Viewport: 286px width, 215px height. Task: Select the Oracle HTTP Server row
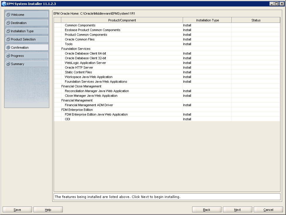pyautogui.click(x=167, y=67)
